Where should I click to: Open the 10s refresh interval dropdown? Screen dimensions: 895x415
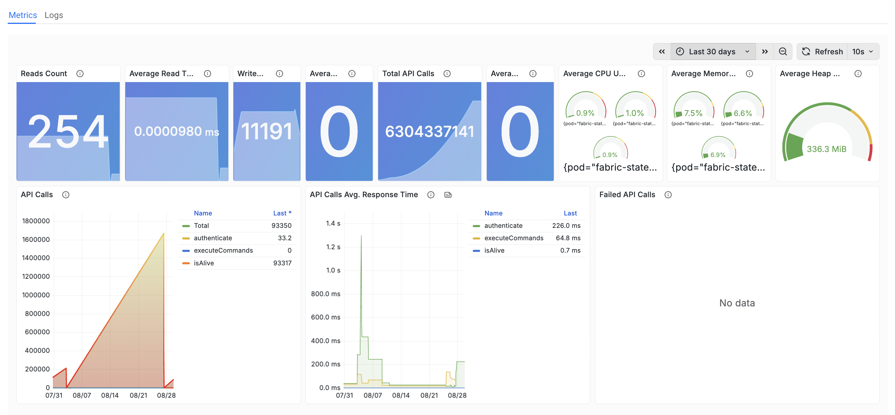pos(863,52)
